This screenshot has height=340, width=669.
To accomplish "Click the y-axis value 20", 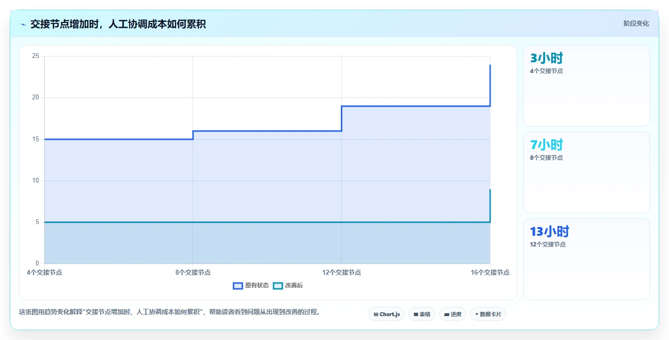I will point(36,97).
